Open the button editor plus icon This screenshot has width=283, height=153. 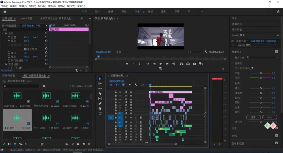[x=223, y=69]
